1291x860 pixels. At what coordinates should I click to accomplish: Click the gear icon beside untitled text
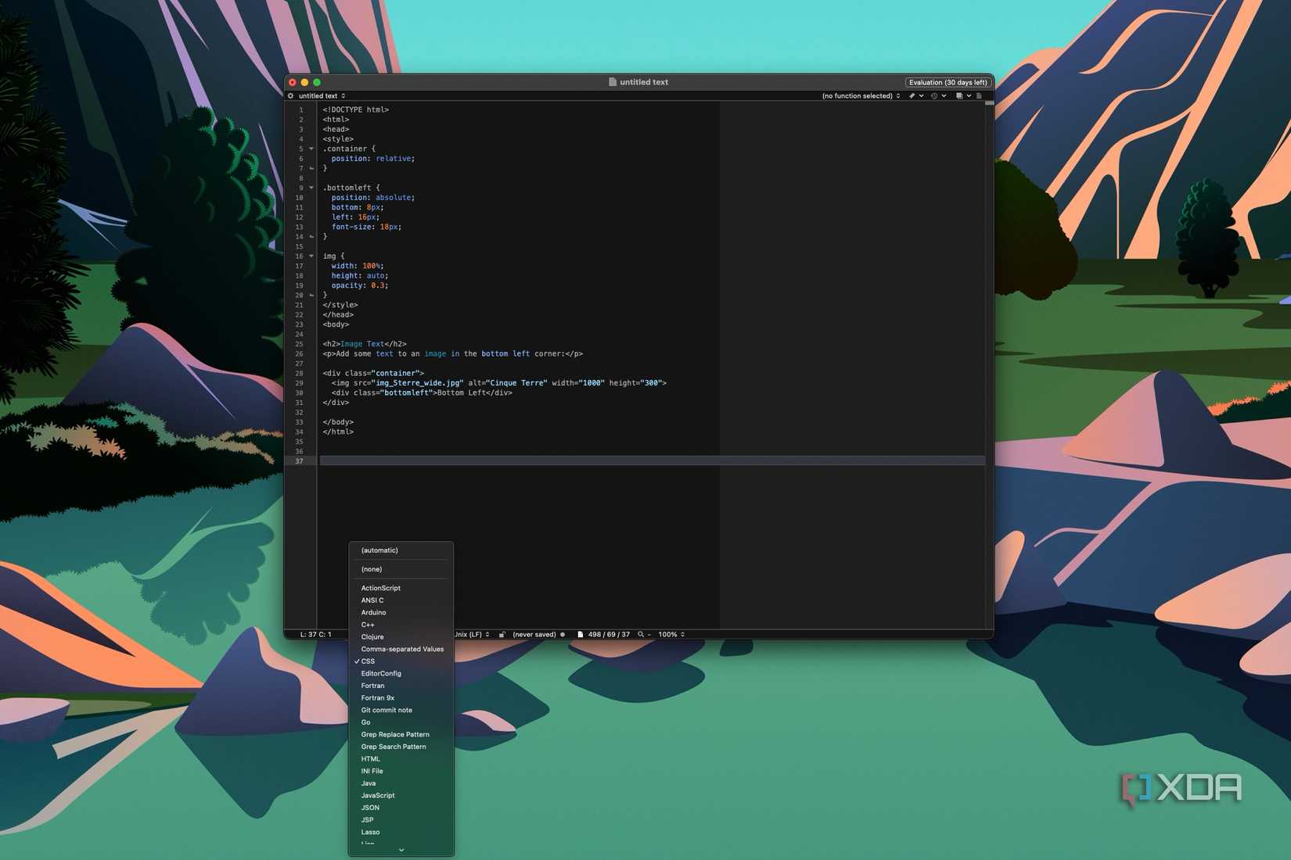pos(291,96)
